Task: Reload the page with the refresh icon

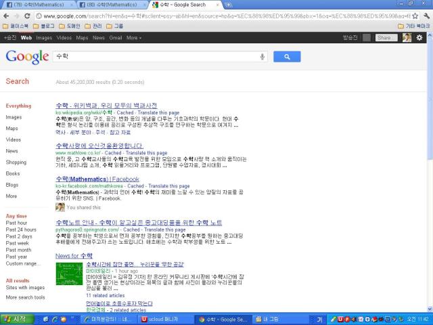Action: click(x=33, y=15)
